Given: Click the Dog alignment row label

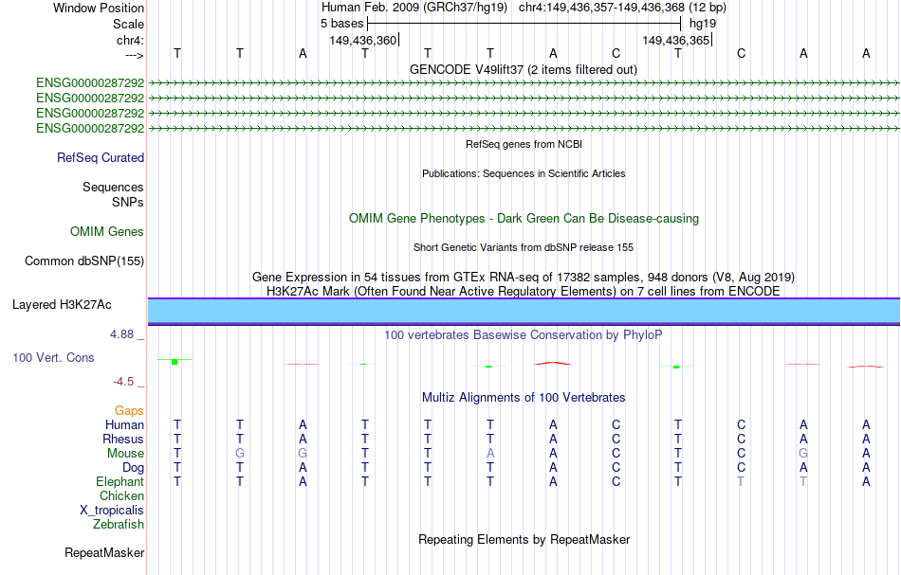Looking at the screenshot, I should tap(133, 468).
